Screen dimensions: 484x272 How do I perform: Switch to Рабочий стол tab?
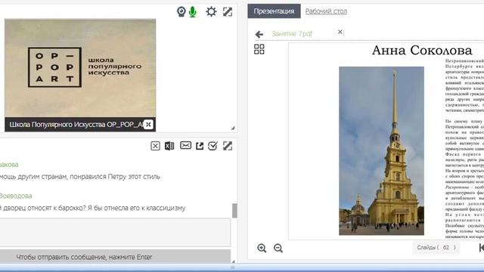click(x=326, y=11)
